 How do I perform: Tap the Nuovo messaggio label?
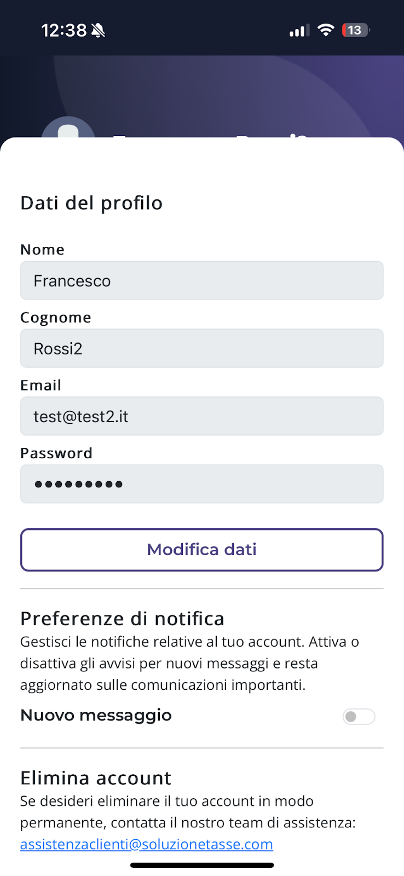click(x=96, y=715)
